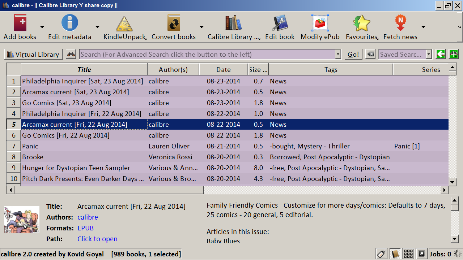Click the 'Veronica Rossi' author cell
The height and width of the screenshot is (260, 463).
[x=173, y=157]
